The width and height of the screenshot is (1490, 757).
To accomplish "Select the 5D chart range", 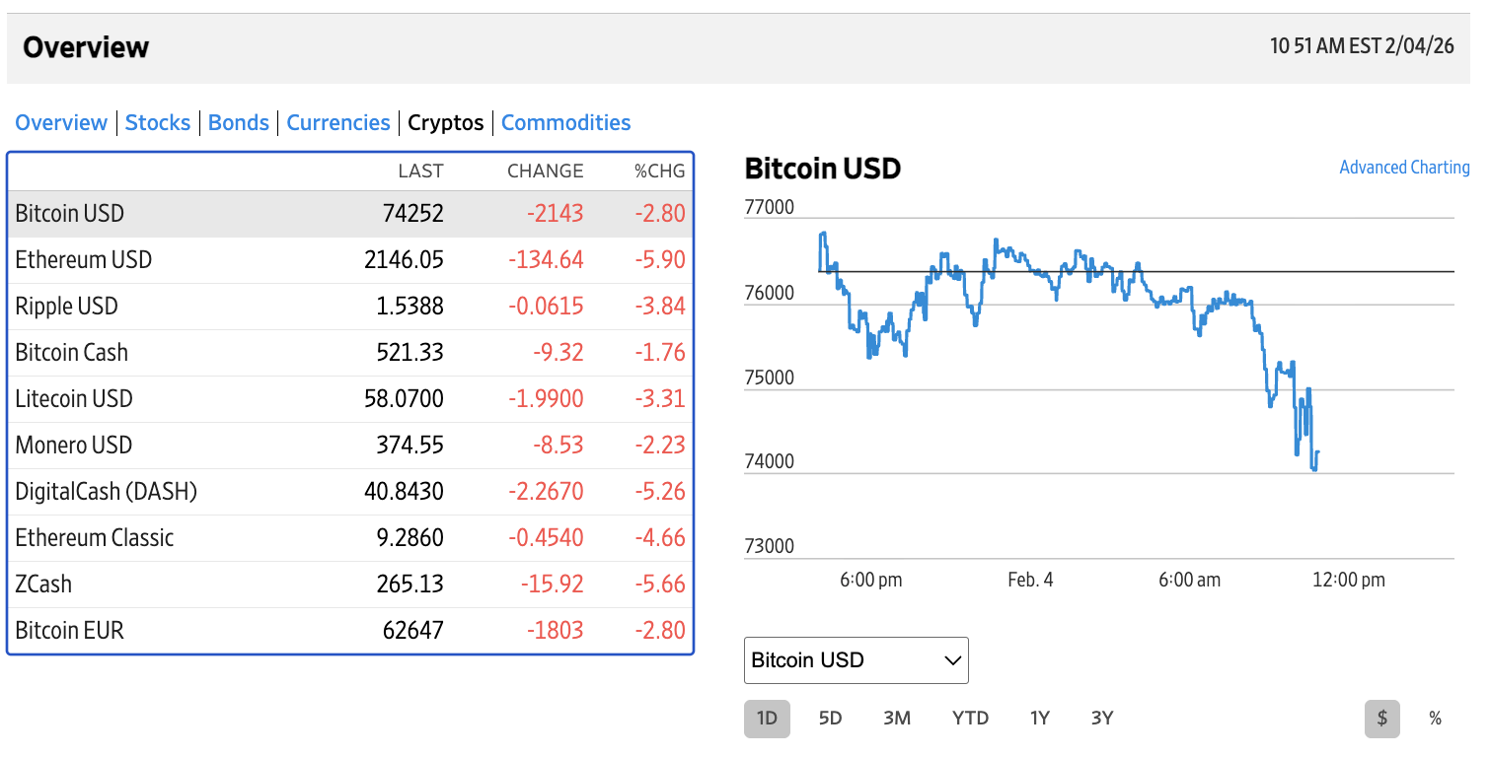I will [830, 719].
